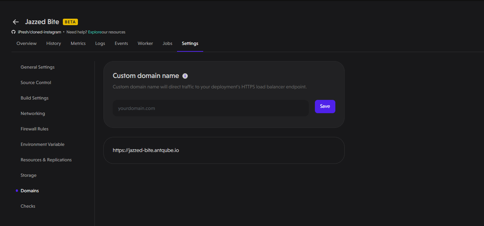The height and width of the screenshot is (226, 484).
Task: Click the BETA badge
Action: pyautogui.click(x=70, y=22)
